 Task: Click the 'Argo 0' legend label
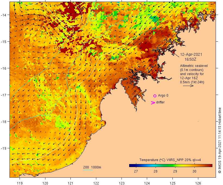tap(163, 95)
